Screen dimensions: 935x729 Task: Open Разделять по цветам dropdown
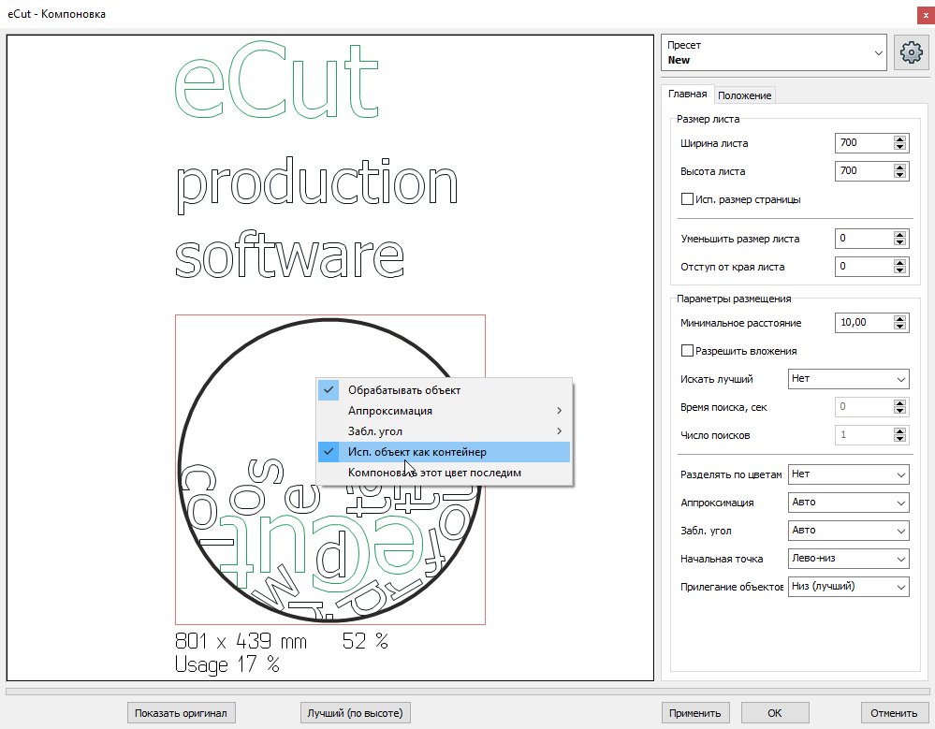(x=849, y=474)
